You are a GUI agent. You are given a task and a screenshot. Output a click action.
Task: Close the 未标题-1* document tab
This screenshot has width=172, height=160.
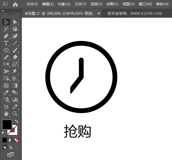point(99,13)
